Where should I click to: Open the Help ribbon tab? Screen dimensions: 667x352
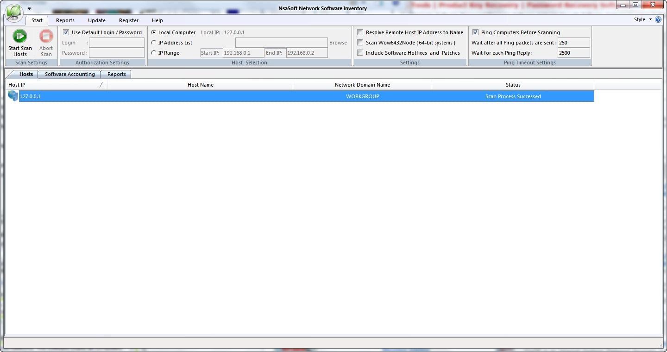click(x=157, y=20)
